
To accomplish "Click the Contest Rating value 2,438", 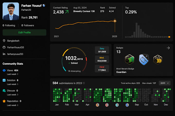I will click(58, 12).
